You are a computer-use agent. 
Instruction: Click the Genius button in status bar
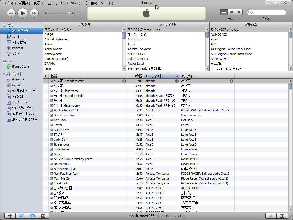(x=271, y=216)
